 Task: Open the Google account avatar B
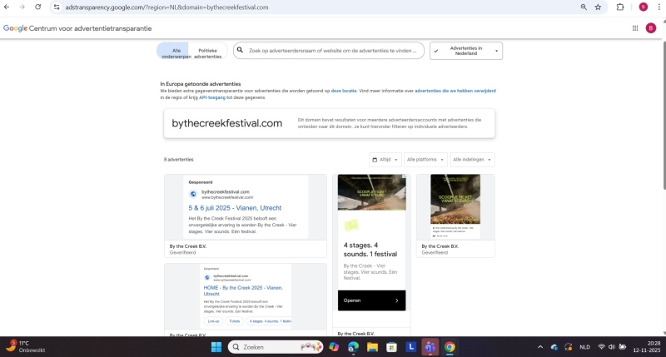[x=651, y=28]
